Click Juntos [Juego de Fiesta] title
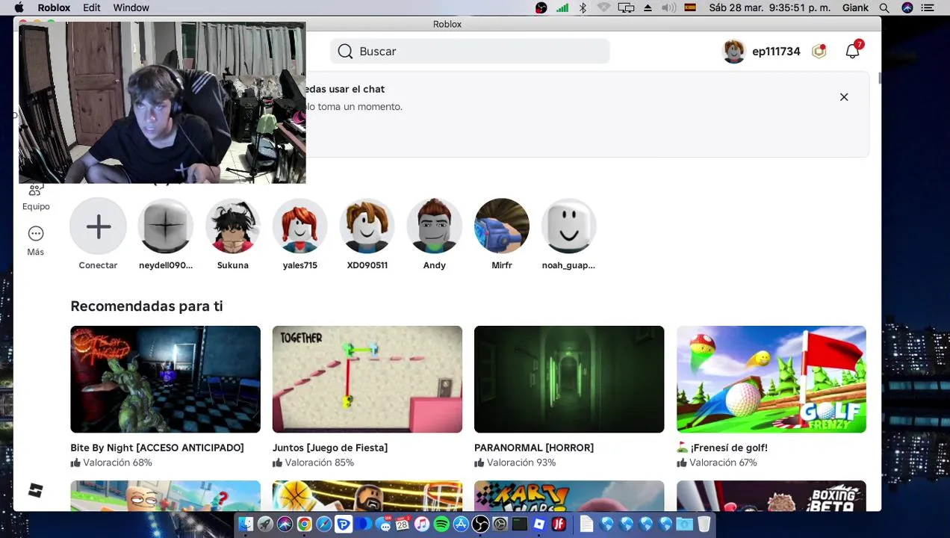This screenshot has height=538, width=950. 329,448
